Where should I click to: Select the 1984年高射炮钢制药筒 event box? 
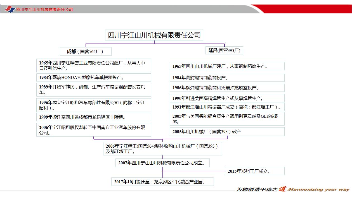click(227, 78)
